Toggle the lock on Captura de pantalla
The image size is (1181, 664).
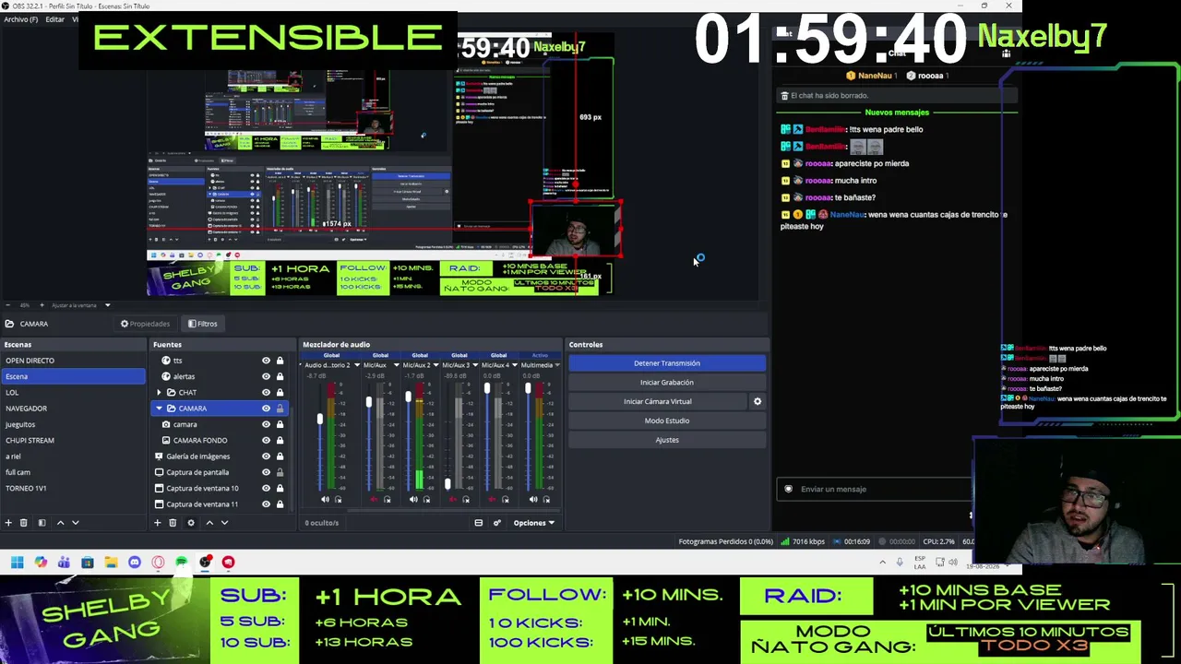pos(280,472)
